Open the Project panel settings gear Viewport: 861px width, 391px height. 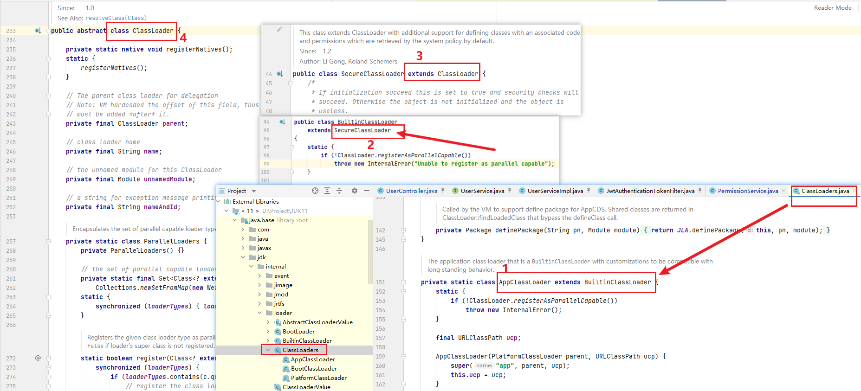[355, 191]
